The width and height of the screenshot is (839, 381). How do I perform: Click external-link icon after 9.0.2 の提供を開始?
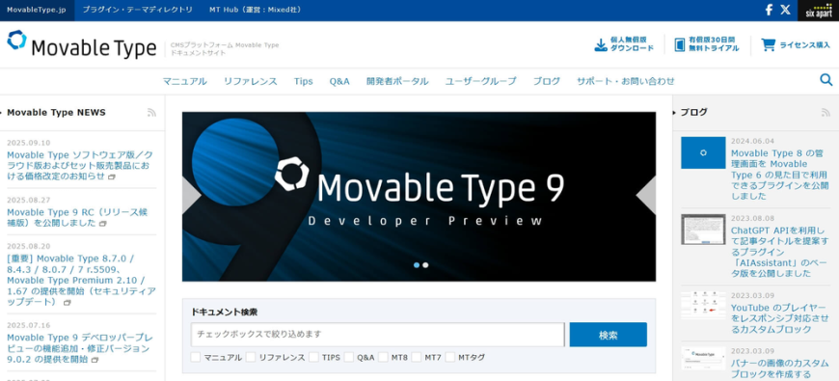95,360
